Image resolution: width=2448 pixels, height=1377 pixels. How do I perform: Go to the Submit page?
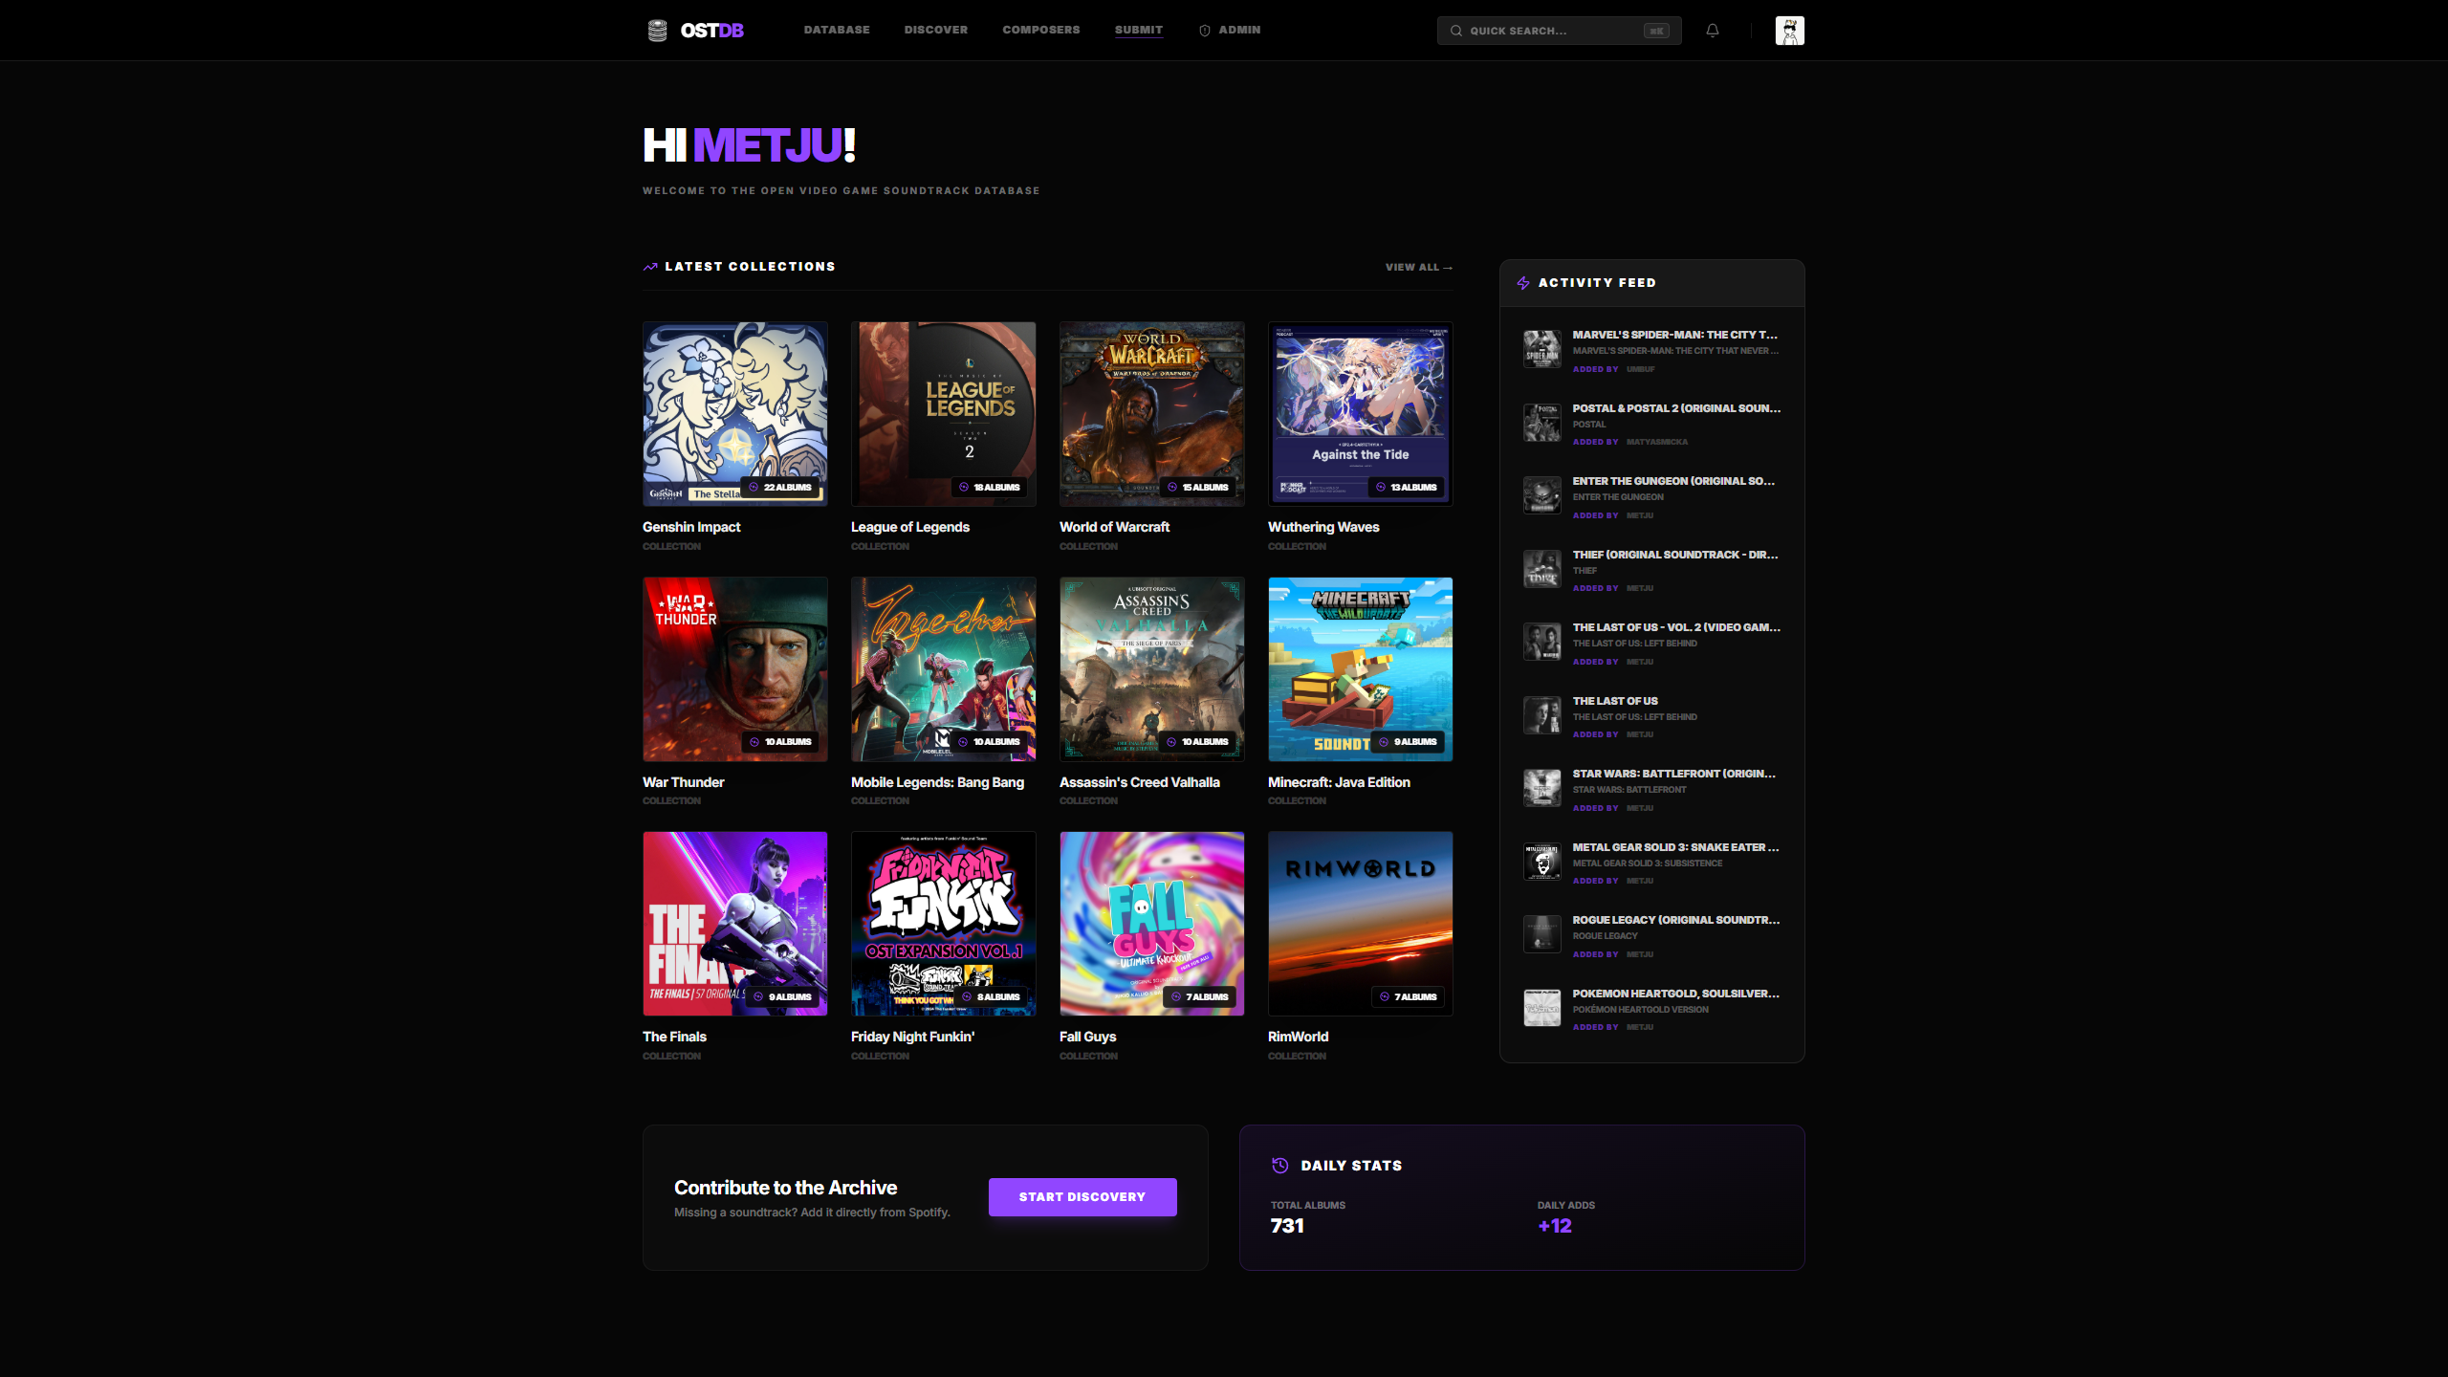click(x=1138, y=30)
